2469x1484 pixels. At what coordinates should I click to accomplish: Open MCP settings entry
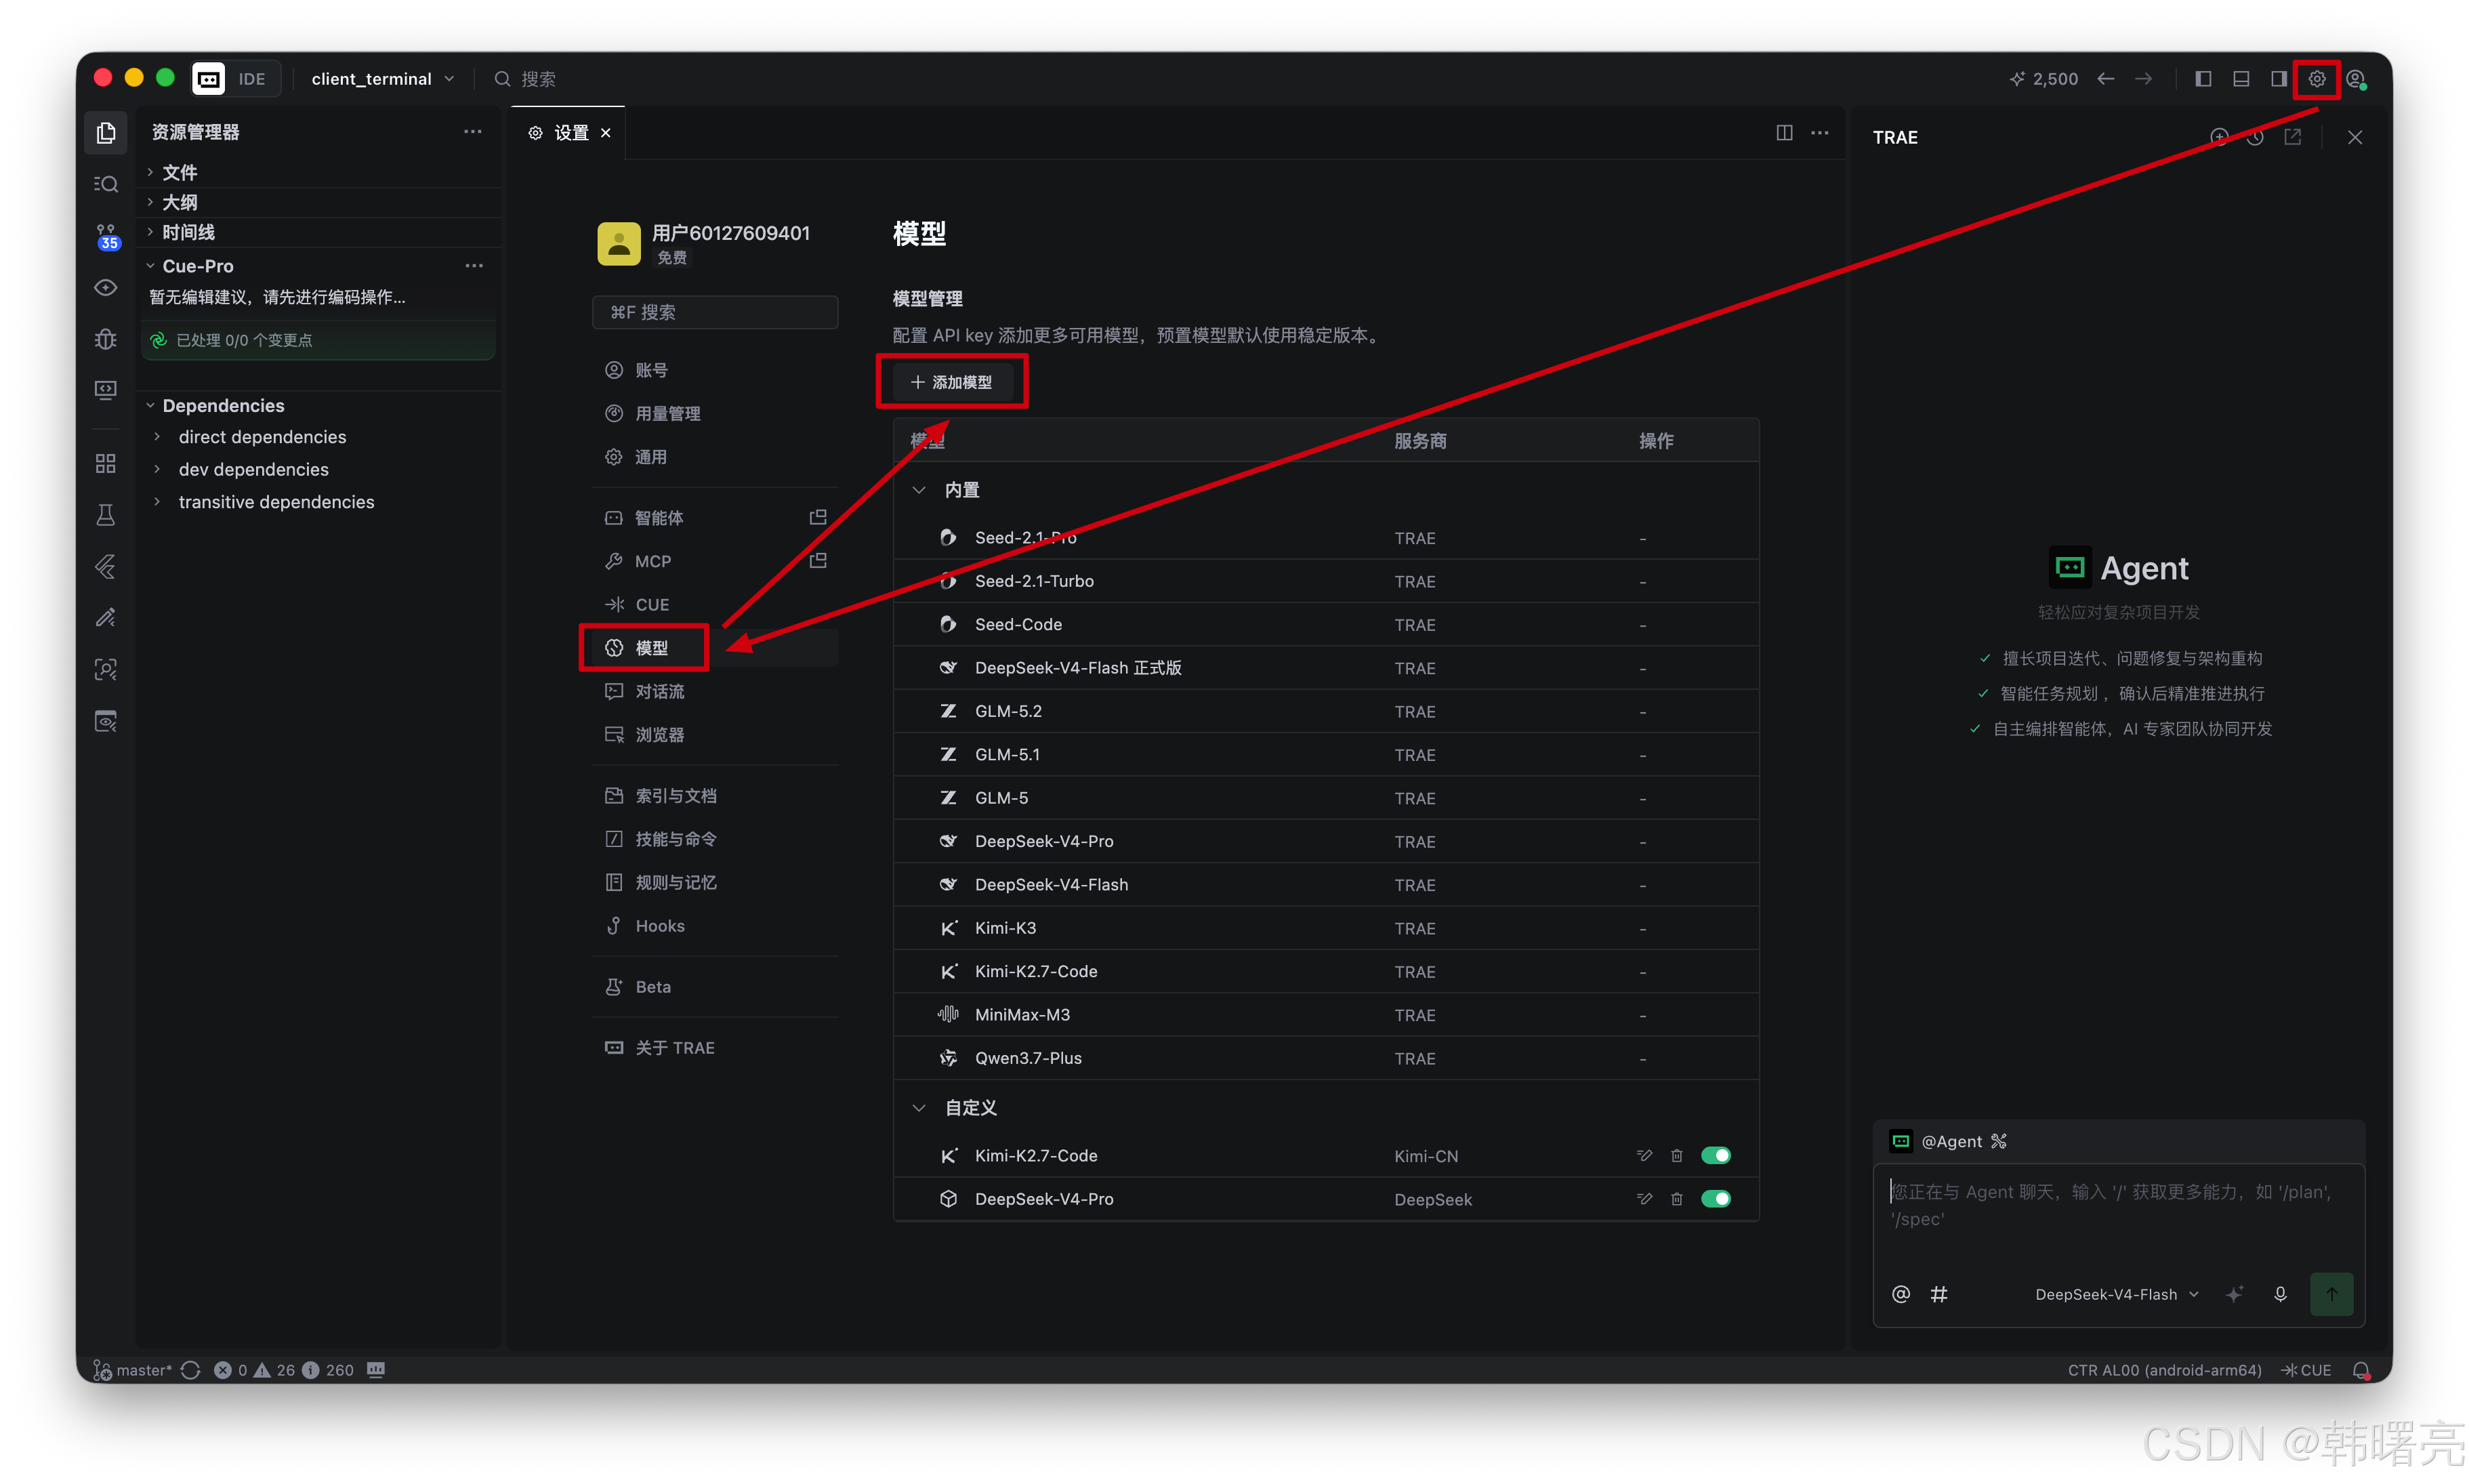715,561
